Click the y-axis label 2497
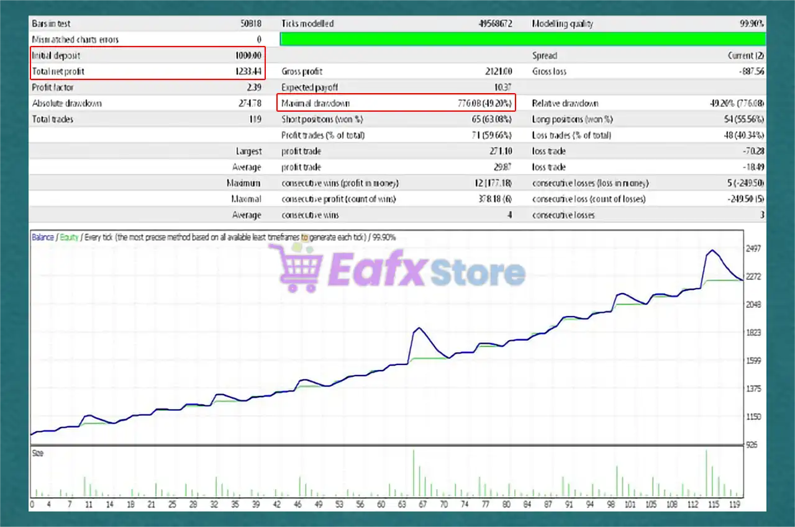Screen dimensions: 795x527 coord(753,248)
